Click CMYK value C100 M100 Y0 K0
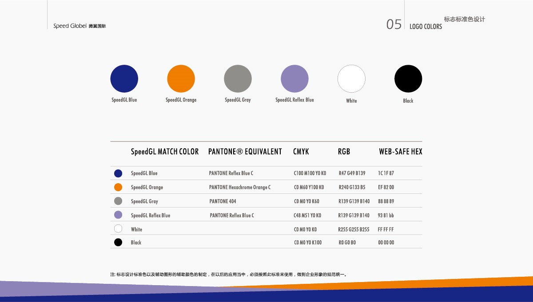Viewport: 533px width, 302px height. click(310, 173)
